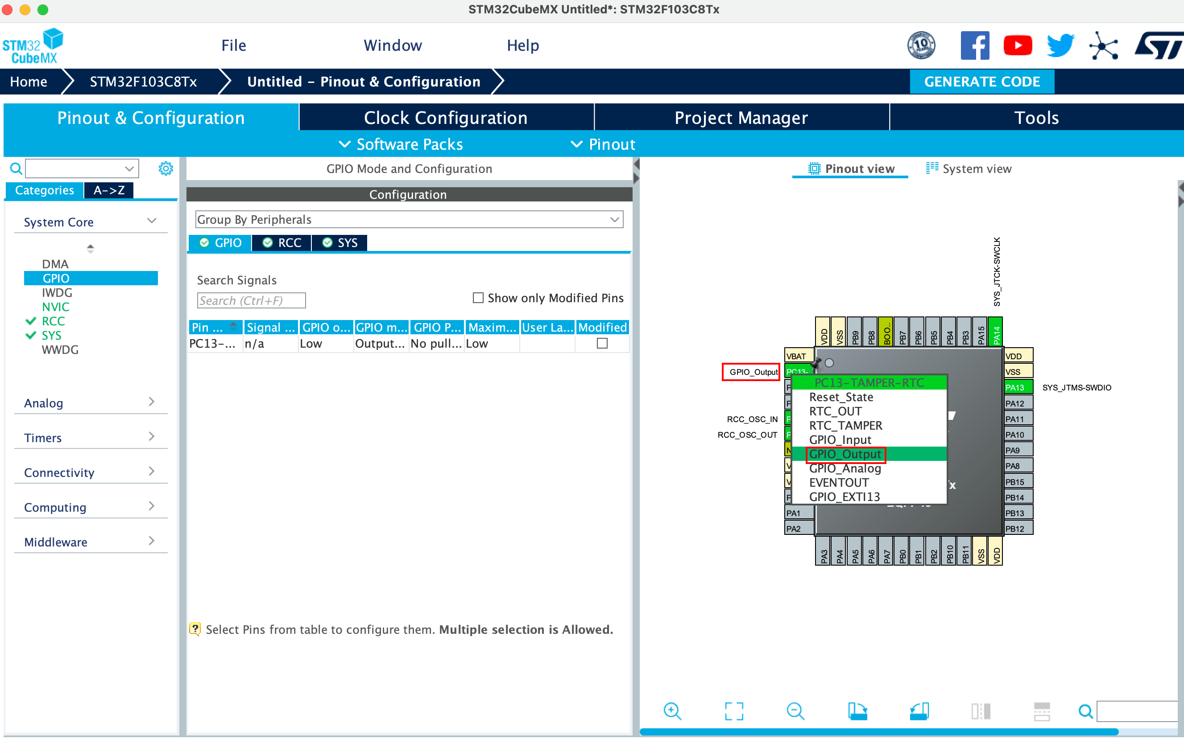Open the YouTube icon link
Image resolution: width=1184 pixels, height=739 pixels.
tap(1017, 45)
